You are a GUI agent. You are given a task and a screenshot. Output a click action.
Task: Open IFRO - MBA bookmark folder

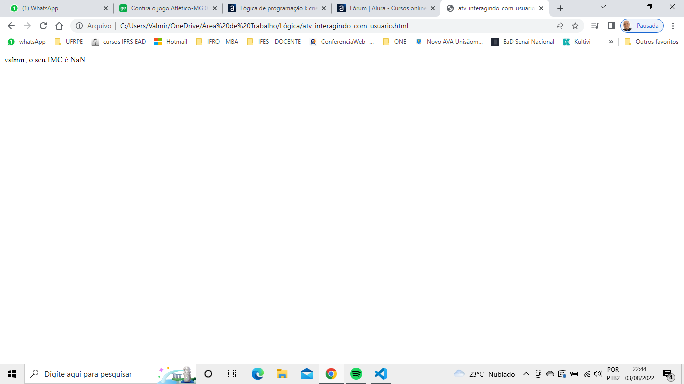pyautogui.click(x=217, y=42)
